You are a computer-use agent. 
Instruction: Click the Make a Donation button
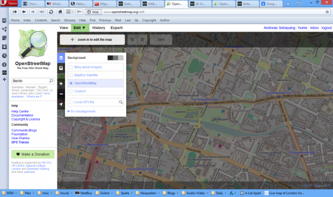pos(33,154)
